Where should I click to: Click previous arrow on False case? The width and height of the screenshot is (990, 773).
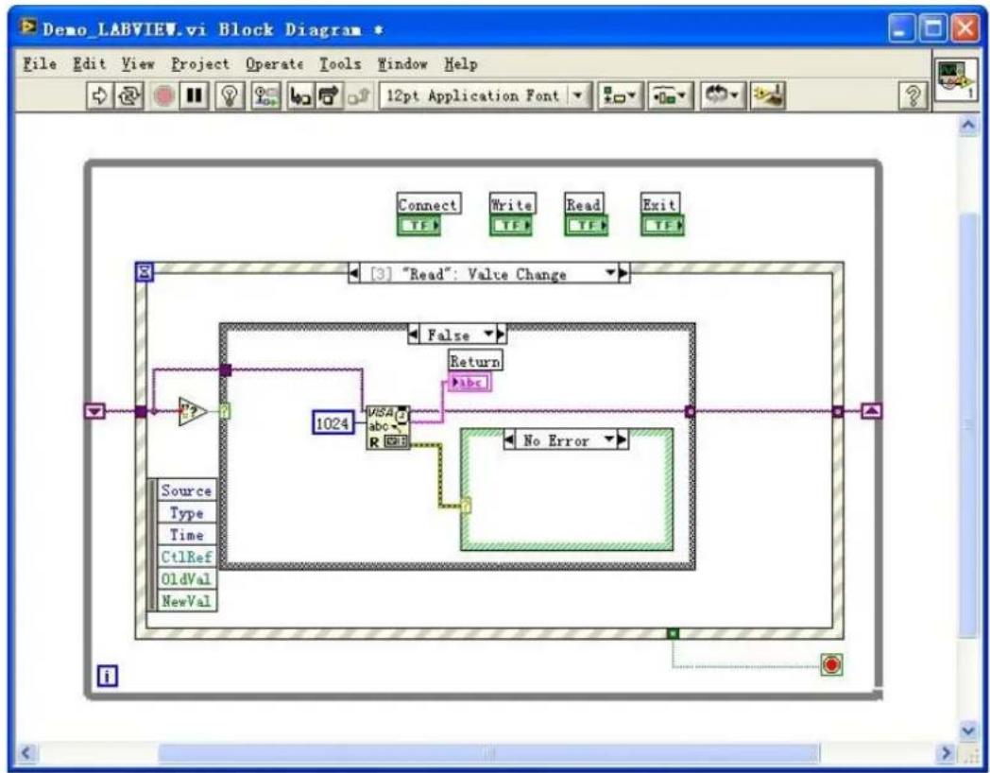click(413, 335)
